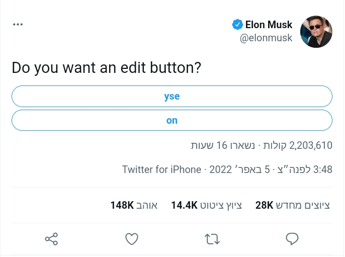The width and height of the screenshot is (345, 257).
Task: Click the retweet arrows icon
Action: pyautogui.click(x=213, y=238)
